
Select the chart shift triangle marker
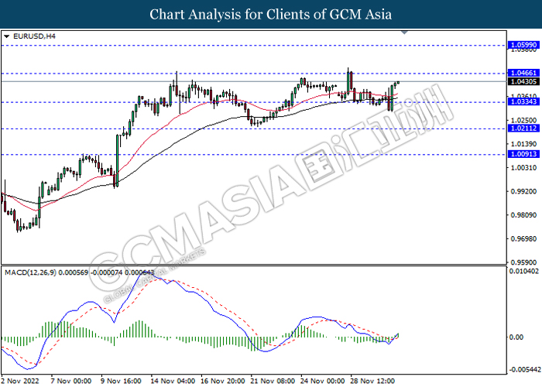pyautogui.click(x=404, y=33)
